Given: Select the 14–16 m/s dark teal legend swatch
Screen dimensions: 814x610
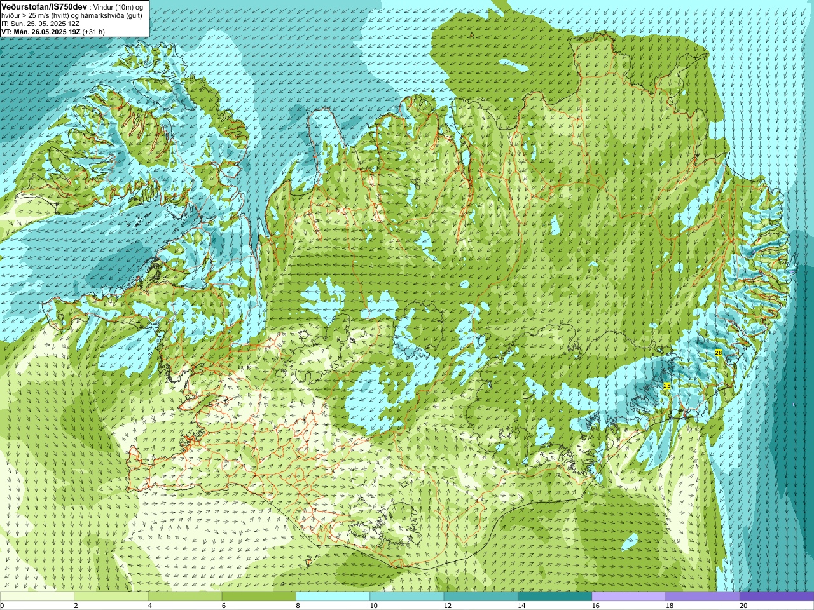Looking at the screenshot, I should tap(555, 597).
